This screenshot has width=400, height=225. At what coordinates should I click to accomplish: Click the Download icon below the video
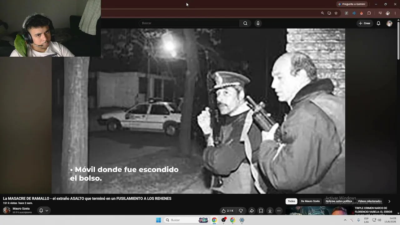(x=270, y=211)
